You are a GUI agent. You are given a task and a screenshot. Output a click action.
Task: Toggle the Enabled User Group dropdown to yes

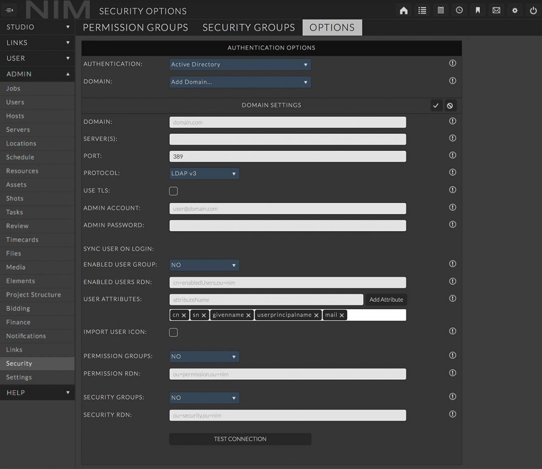[x=204, y=265]
